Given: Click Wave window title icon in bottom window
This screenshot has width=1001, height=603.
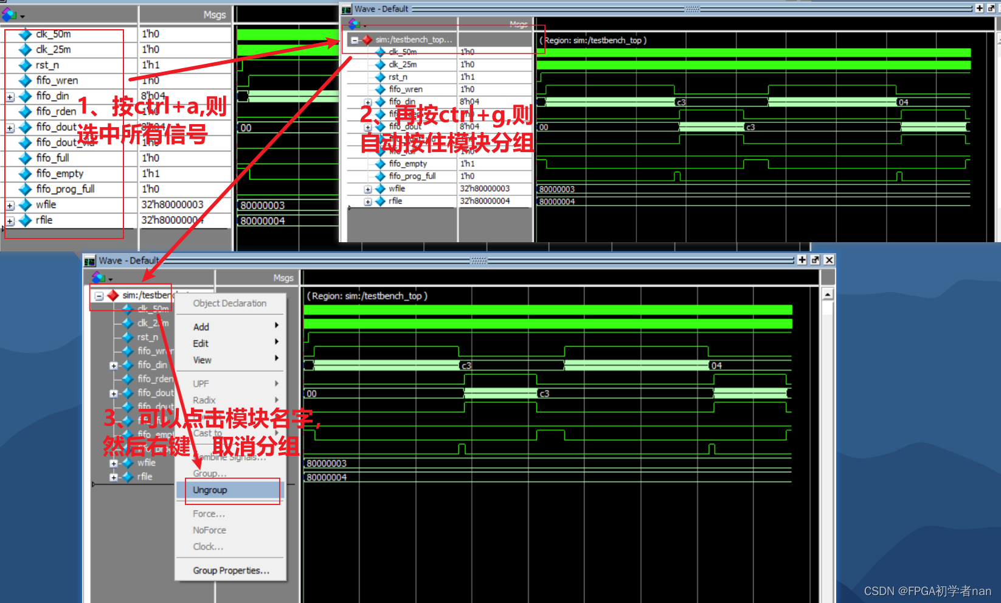Looking at the screenshot, I should [x=90, y=261].
